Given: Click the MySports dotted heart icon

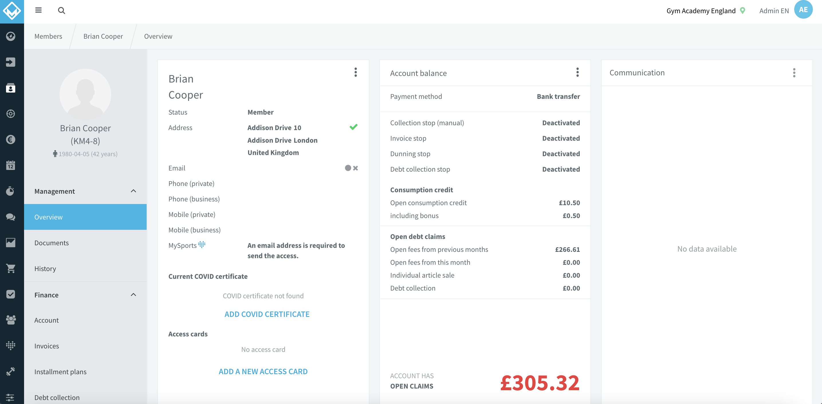Looking at the screenshot, I should (202, 244).
